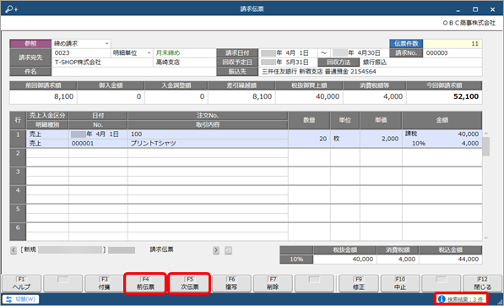Click the detail list scrollbar thumb
The height and width of the screenshot is (306, 504).
click(486, 146)
